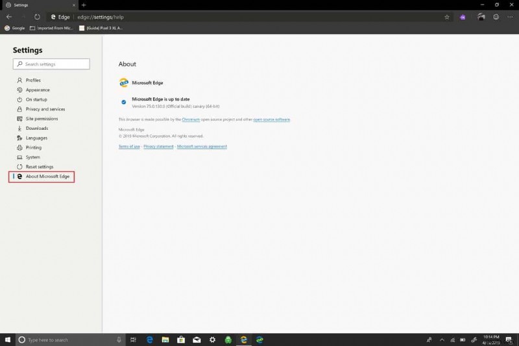Open Microsoft Store from the taskbar
The width and height of the screenshot is (519, 346).
[x=181, y=340]
